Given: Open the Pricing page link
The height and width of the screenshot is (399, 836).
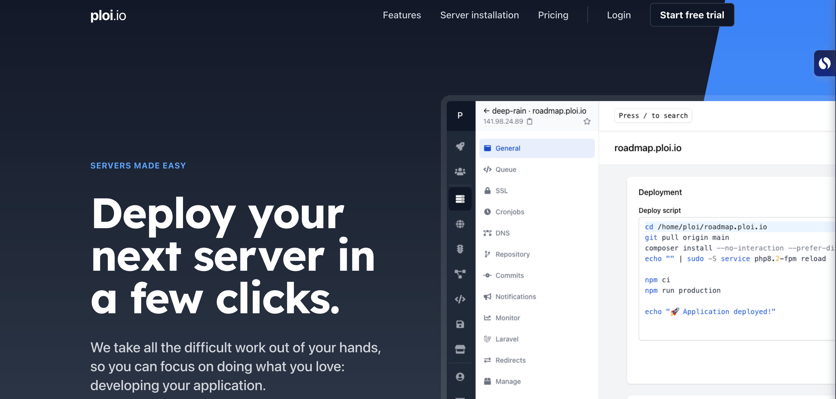Looking at the screenshot, I should coord(553,15).
